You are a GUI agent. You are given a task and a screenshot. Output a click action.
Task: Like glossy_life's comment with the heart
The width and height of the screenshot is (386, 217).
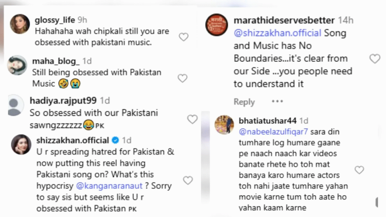tap(184, 37)
